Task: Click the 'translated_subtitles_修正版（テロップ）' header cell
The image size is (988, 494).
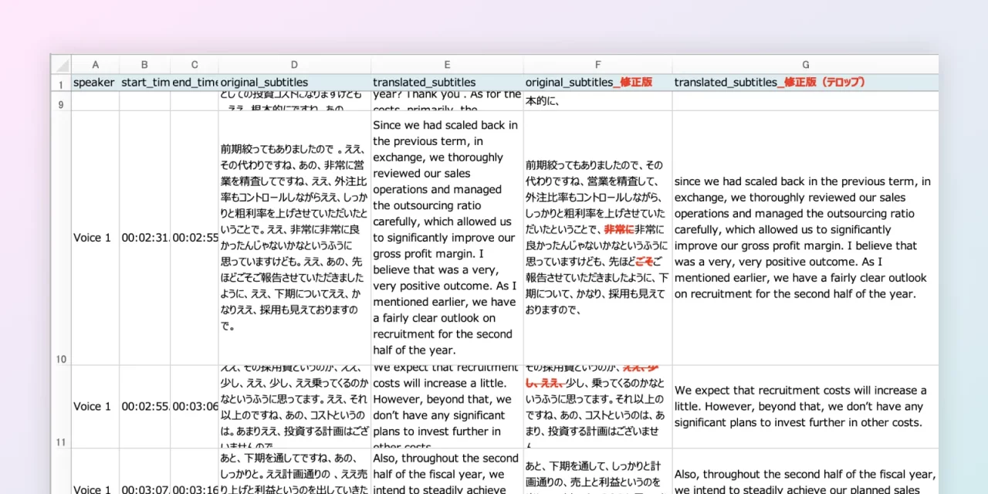Action: point(805,83)
